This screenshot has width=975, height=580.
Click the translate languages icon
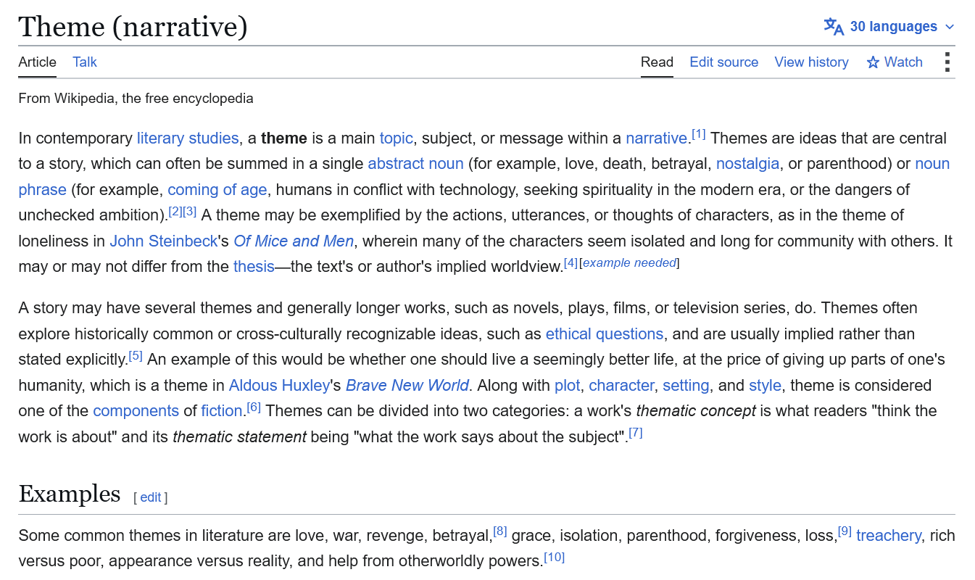tap(834, 27)
